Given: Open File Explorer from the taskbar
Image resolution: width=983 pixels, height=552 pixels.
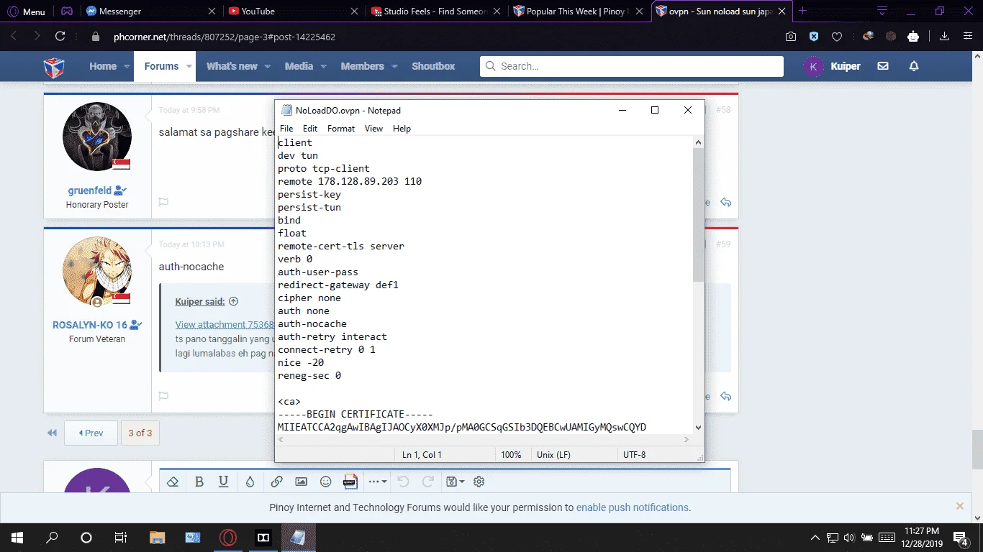Looking at the screenshot, I should (157, 538).
